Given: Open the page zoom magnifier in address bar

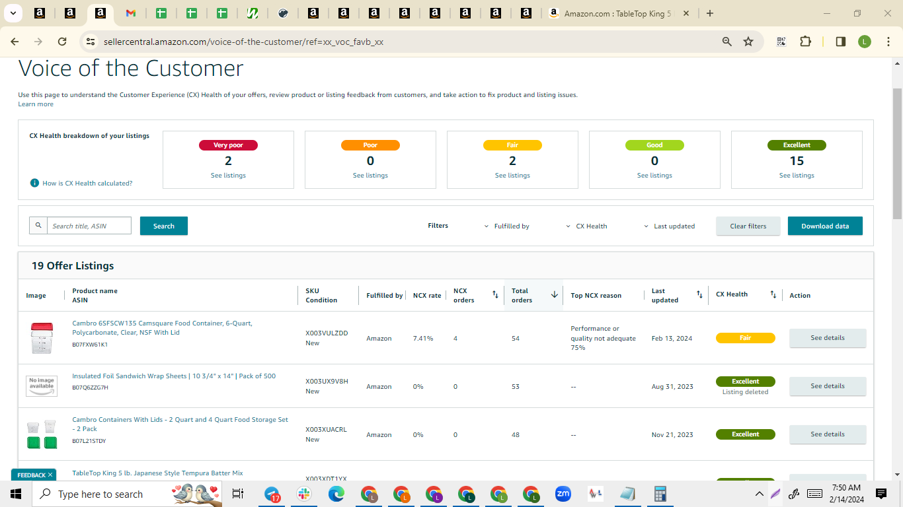Looking at the screenshot, I should (727, 42).
